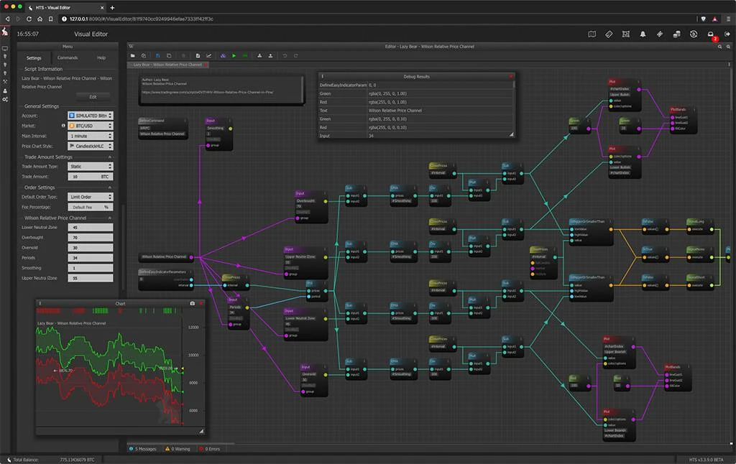
Task: Click the Edit button under Script Information
Action: (x=93, y=96)
